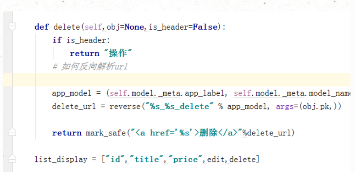The image size is (355, 172).
Task: Collapse the delete function fold marker
Action: coord(12,27)
